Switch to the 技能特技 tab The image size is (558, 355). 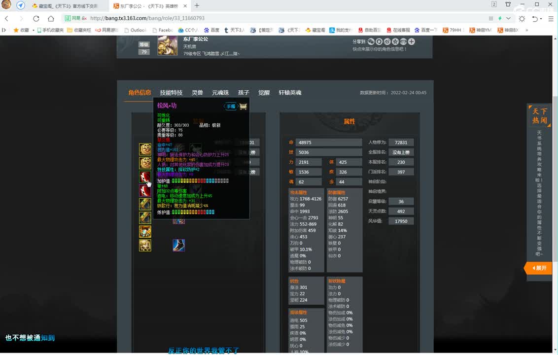[171, 93]
